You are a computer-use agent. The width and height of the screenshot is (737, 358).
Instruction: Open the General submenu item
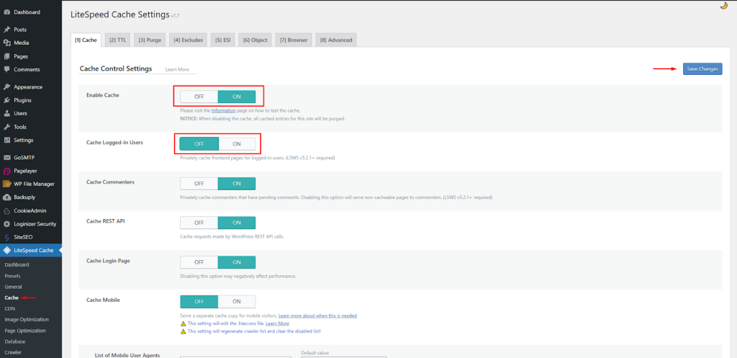13,287
